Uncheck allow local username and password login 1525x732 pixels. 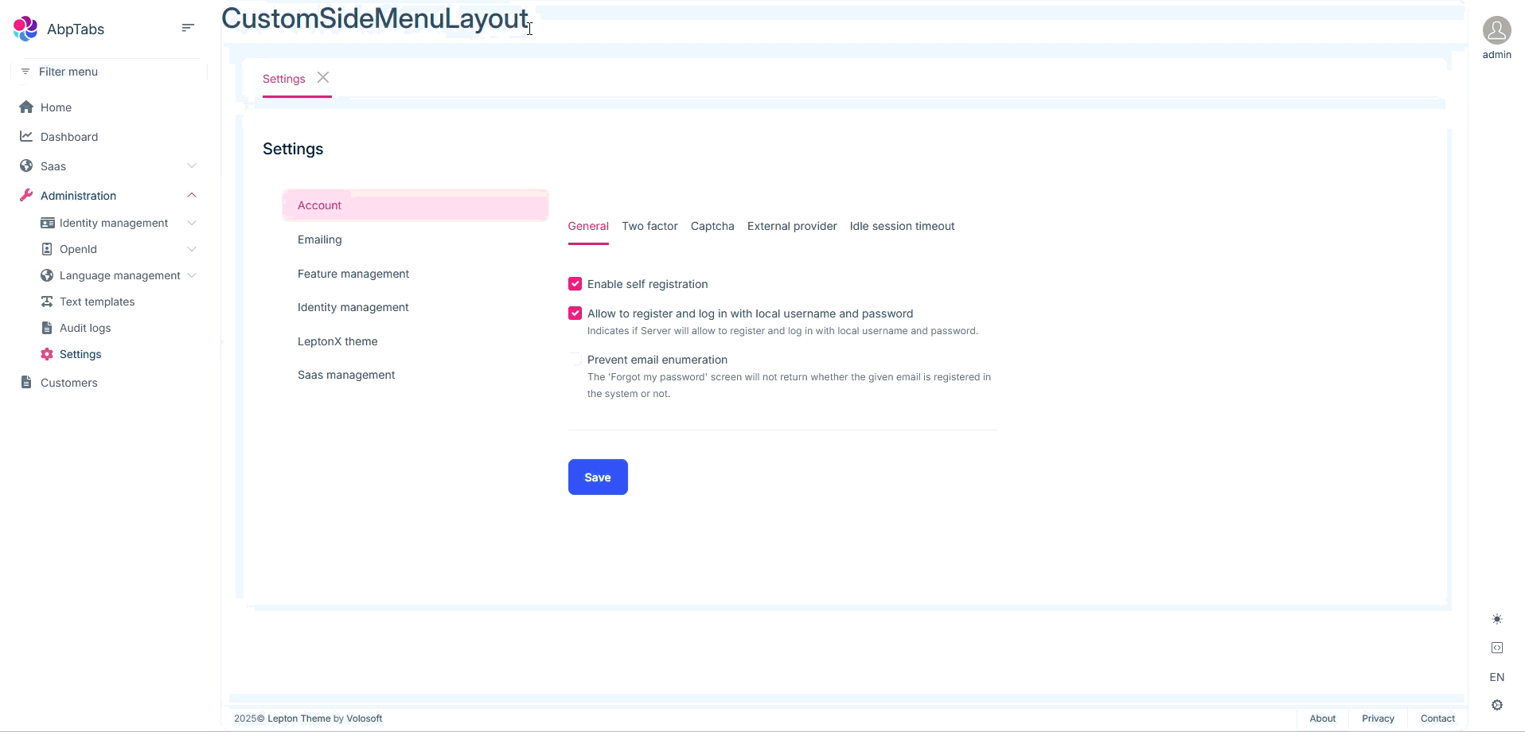(x=575, y=313)
